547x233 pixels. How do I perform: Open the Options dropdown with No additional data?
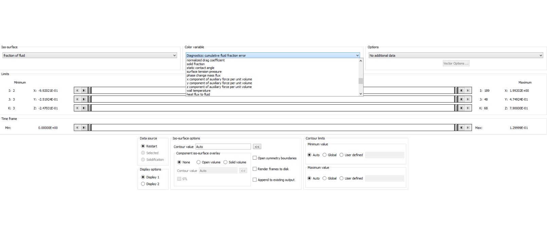[x=456, y=55]
